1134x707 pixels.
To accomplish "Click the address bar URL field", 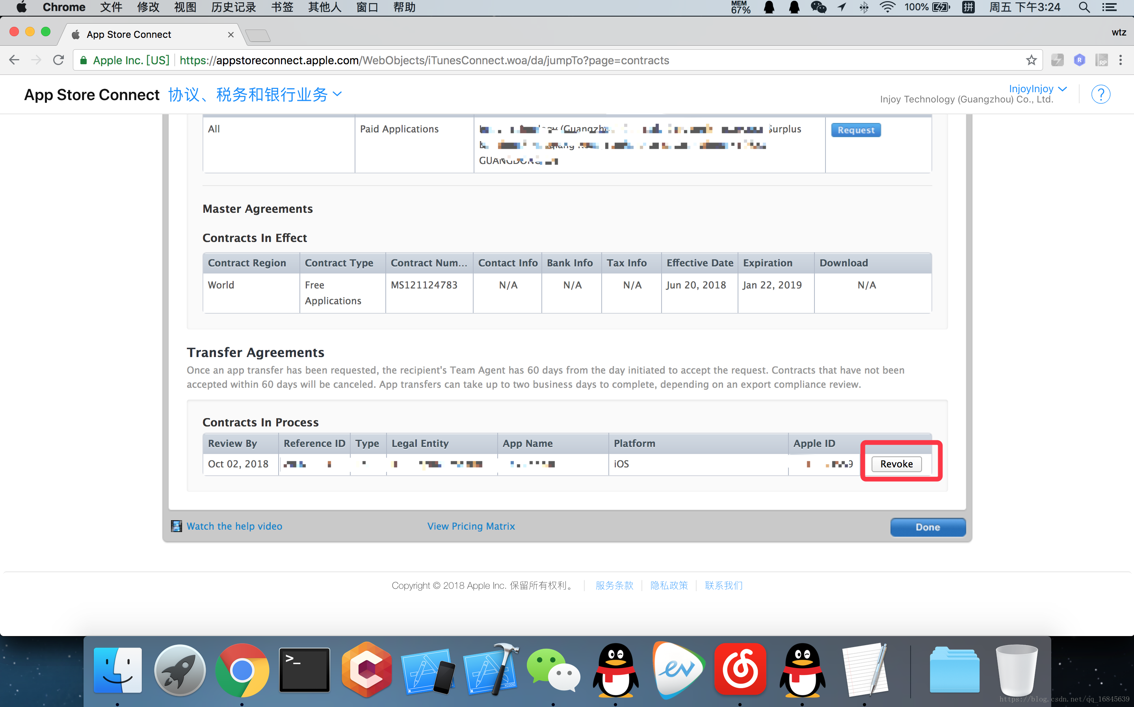I will coord(557,60).
